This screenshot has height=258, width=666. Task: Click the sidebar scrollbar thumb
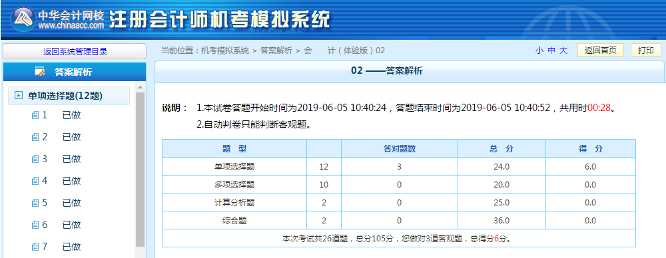coord(140,170)
